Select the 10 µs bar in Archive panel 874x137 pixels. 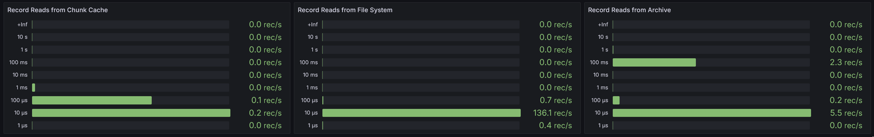pos(712,113)
